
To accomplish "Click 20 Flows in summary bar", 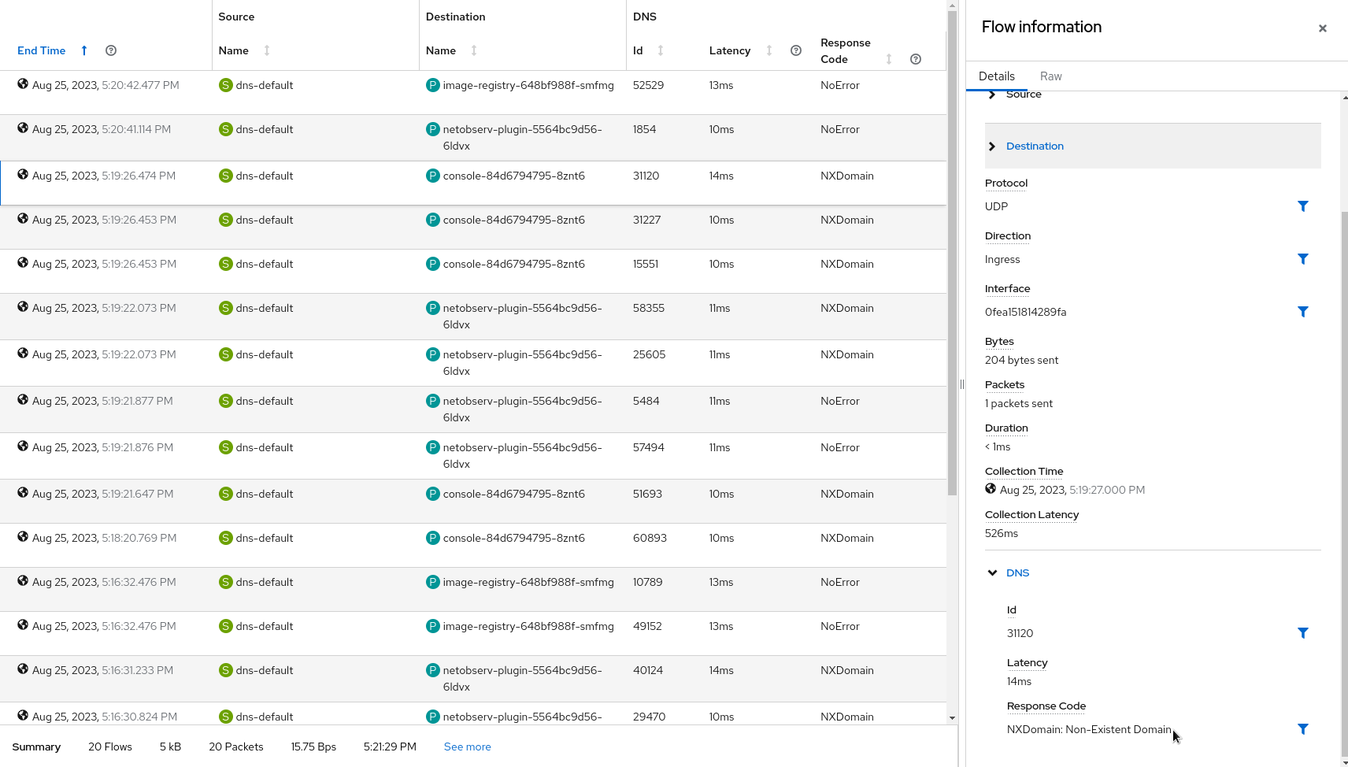I will 110,747.
